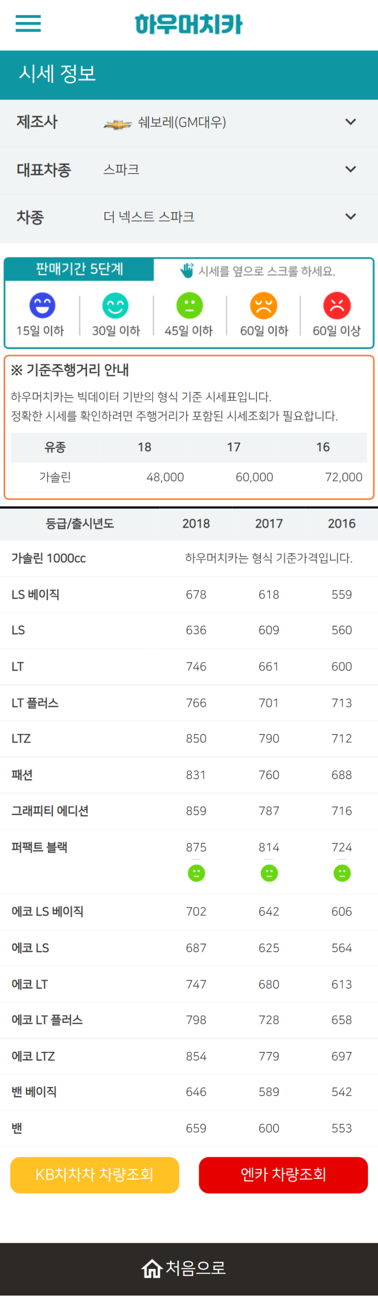The width and height of the screenshot is (378, 1296).
Task: Open the hamburger menu
Action: [x=28, y=23]
